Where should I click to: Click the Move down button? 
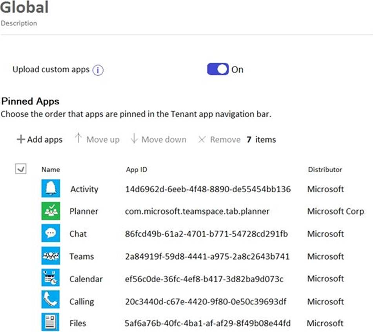pyautogui.click(x=158, y=139)
